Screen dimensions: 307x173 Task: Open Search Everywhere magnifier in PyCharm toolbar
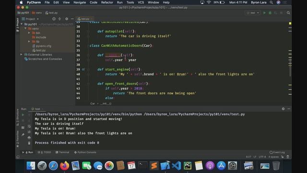288,13
